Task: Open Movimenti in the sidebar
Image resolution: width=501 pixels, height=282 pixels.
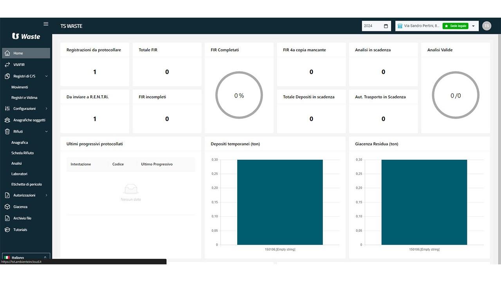Action: point(20,87)
